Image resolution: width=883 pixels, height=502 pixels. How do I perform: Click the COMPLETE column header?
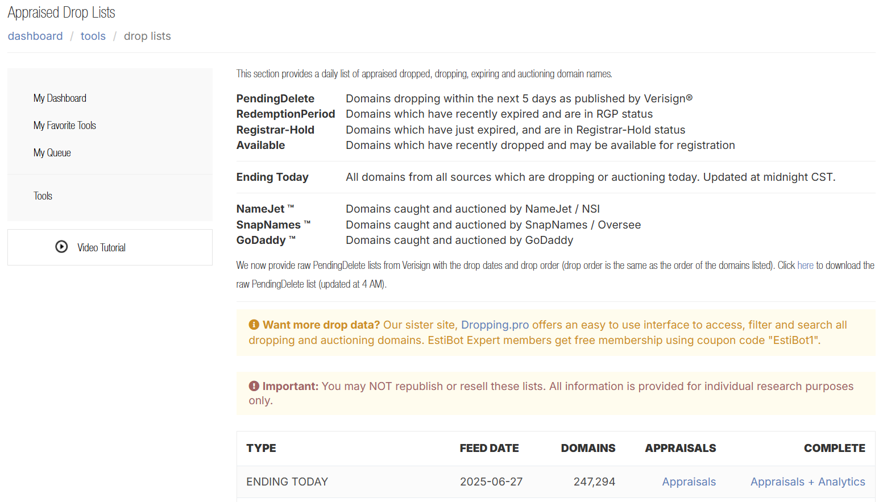(834, 448)
